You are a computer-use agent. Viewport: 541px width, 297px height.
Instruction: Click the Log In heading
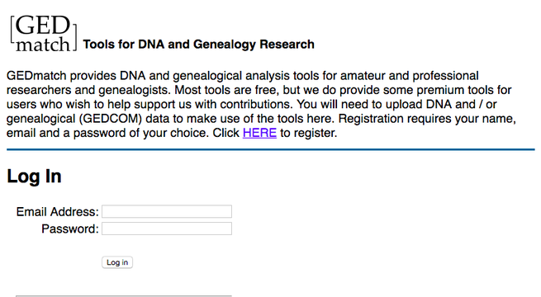tap(34, 177)
